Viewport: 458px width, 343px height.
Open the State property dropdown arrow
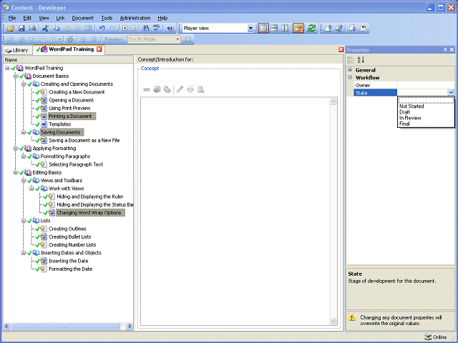(x=451, y=93)
